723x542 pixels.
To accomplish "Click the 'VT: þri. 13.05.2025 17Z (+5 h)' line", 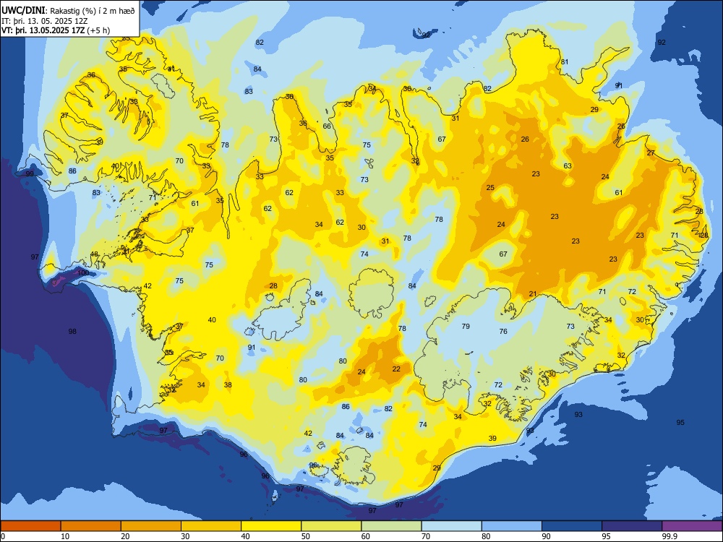I will coord(56,30).
